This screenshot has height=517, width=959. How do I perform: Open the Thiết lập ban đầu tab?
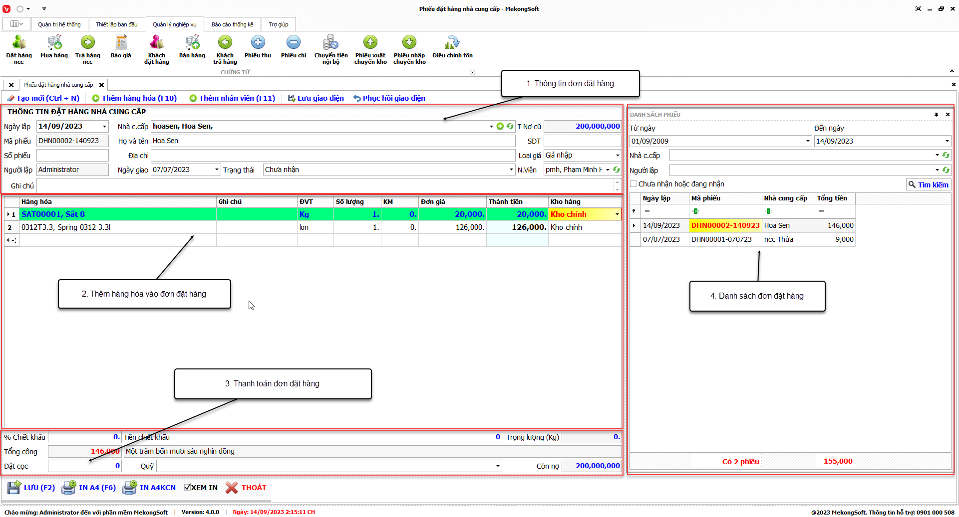pyautogui.click(x=116, y=24)
